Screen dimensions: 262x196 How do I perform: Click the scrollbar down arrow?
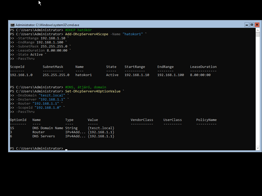tap(258, 148)
